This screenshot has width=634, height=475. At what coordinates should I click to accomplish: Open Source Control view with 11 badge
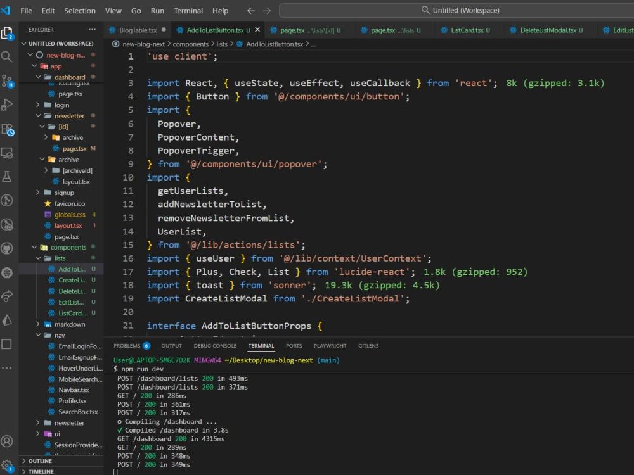tap(7, 81)
